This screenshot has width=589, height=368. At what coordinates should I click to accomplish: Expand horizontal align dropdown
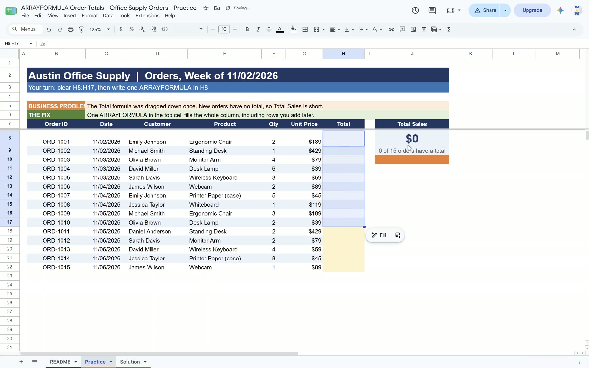pyautogui.click(x=339, y=29)
